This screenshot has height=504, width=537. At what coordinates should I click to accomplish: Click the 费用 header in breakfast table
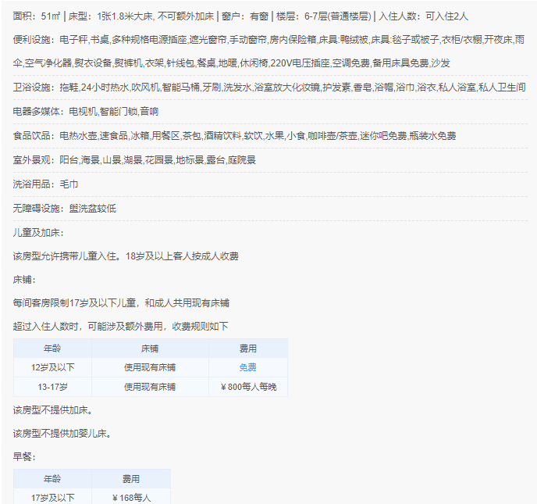131,479
